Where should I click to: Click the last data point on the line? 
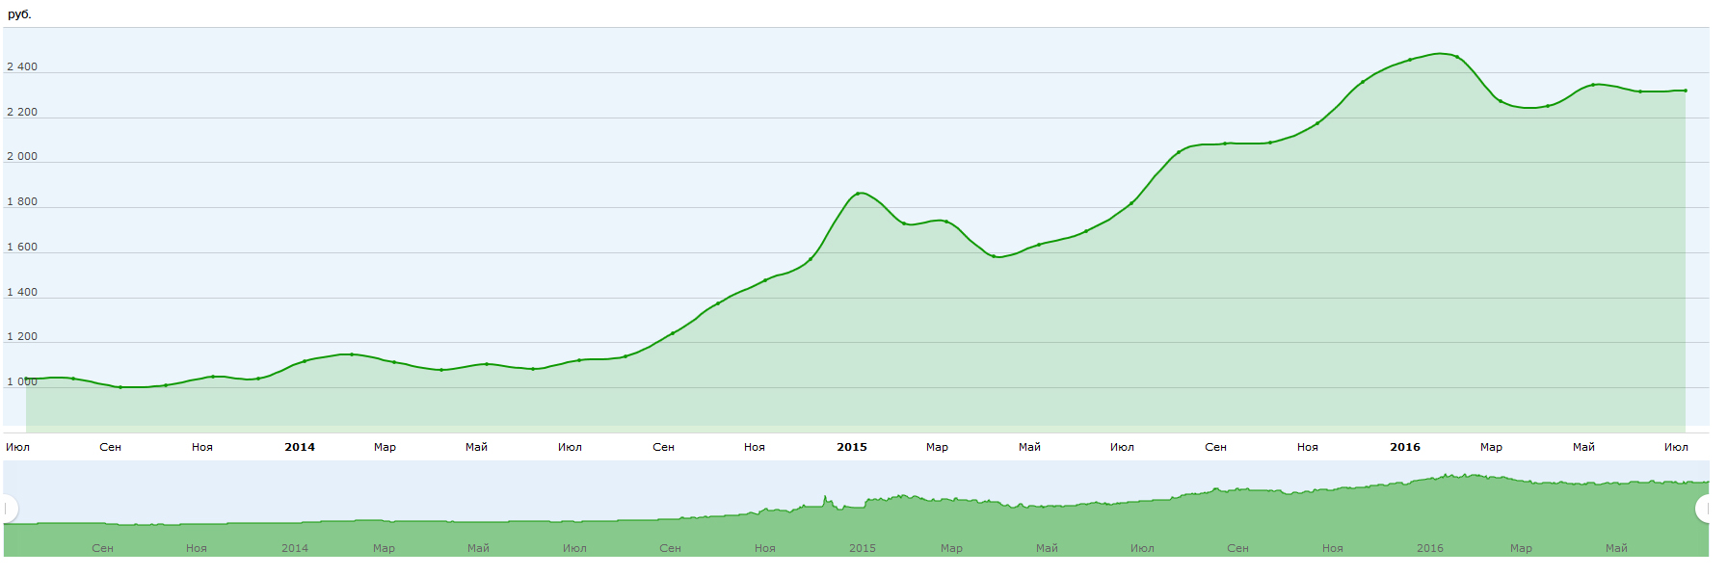pos(1685,91)
